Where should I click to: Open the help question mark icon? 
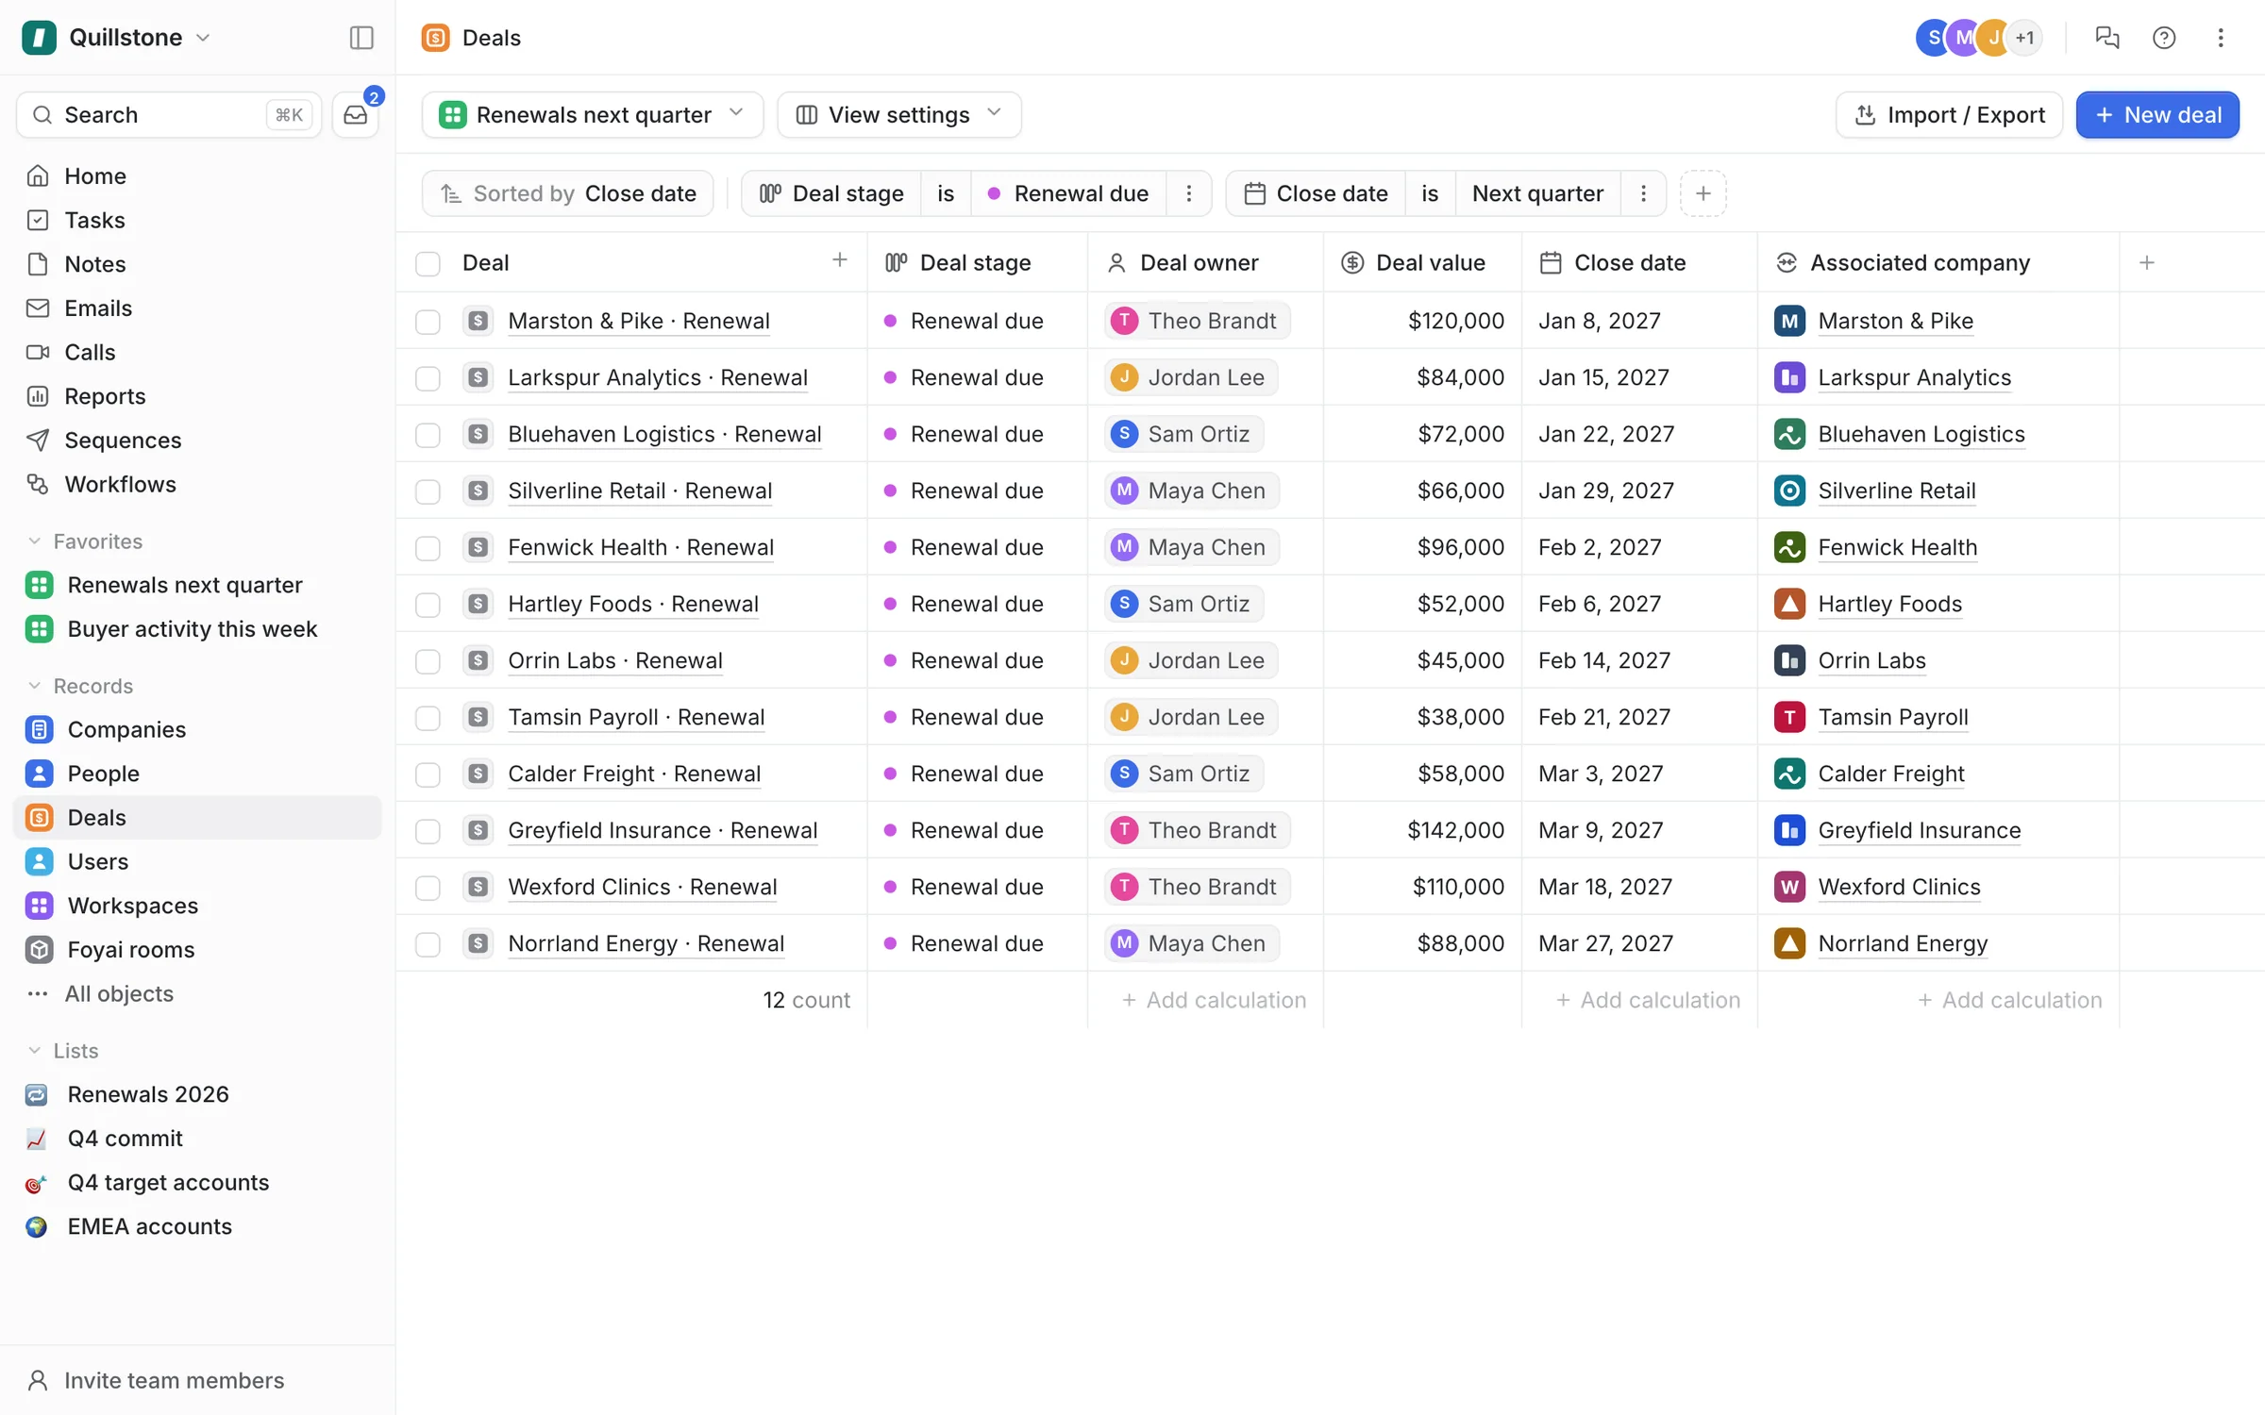(2163, 38)
